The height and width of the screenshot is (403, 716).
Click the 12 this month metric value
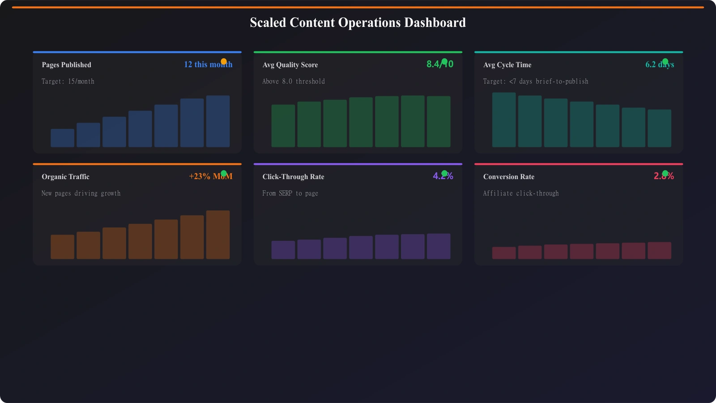pyautogui.click(x=208, y=64)
